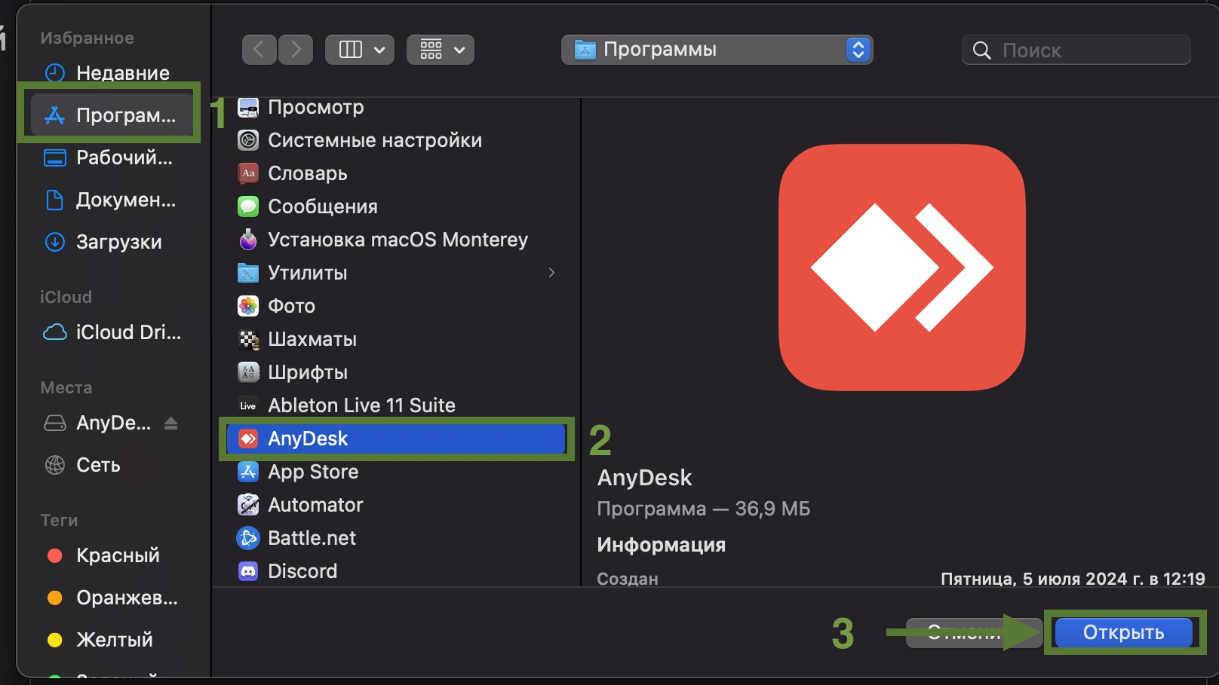
Task: Select the Сообщения green bubble icon
Action: 248,206
